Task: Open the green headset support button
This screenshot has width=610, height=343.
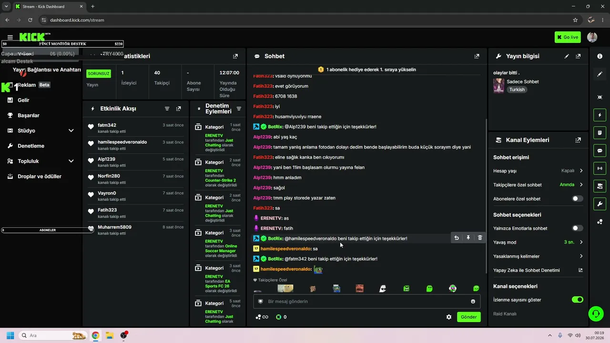Action: [596, 313]
